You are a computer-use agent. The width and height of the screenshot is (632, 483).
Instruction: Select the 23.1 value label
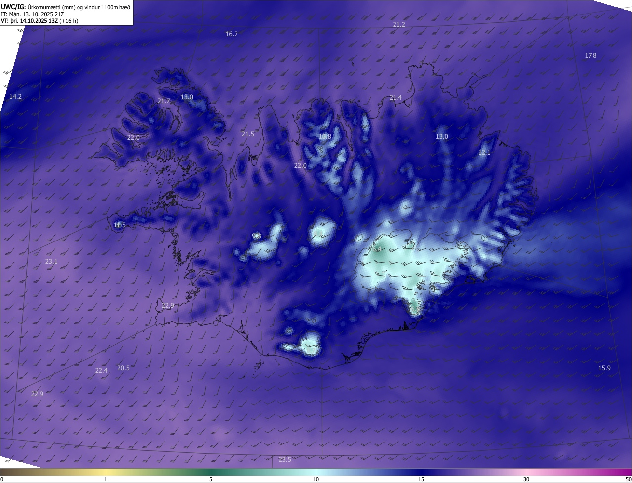[51, 262]
